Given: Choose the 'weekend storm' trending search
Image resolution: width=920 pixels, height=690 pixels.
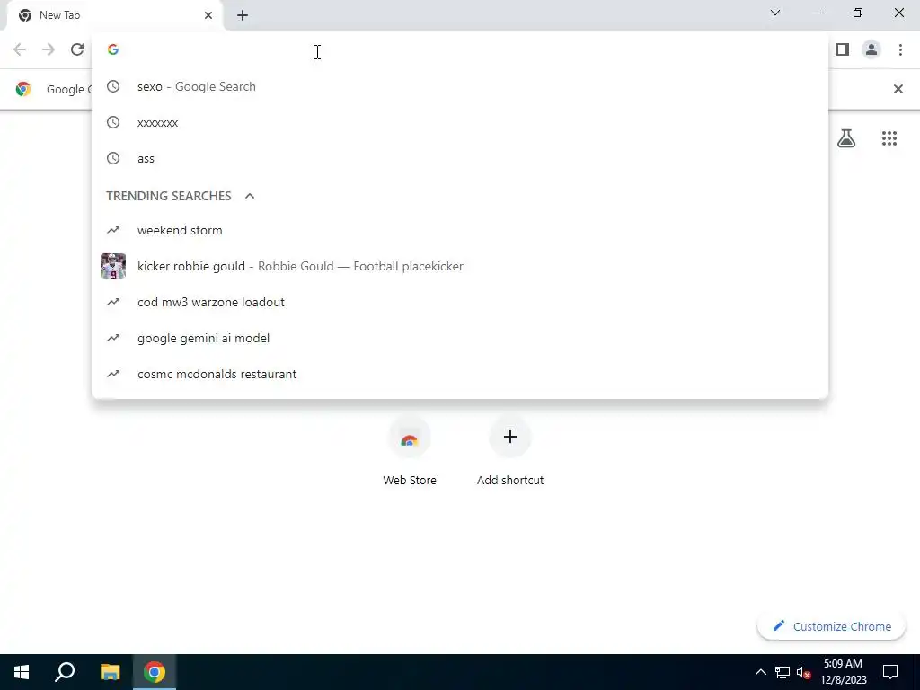Looking at the screenshot, I should (460, 231).
